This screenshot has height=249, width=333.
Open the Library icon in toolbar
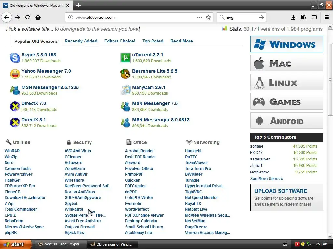point(304,17)
